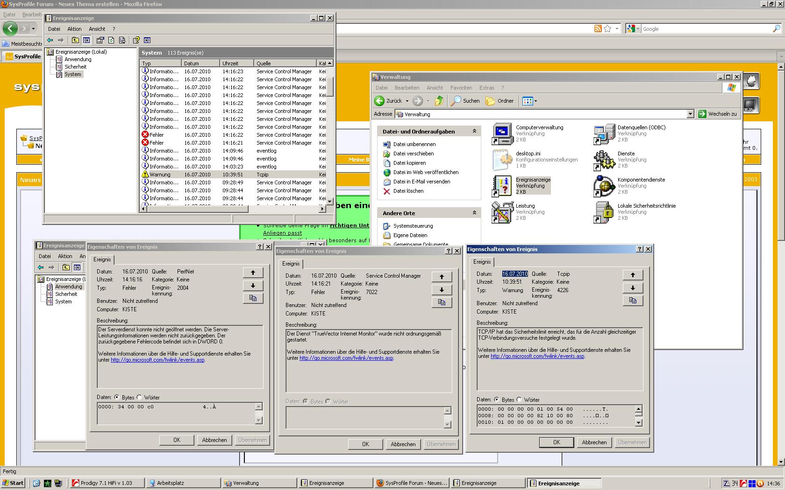This screenshot has width=785, height=490.
Task: Open the properties icon in the top Ereignisanzeige toolbar
Action: point(100,40)
